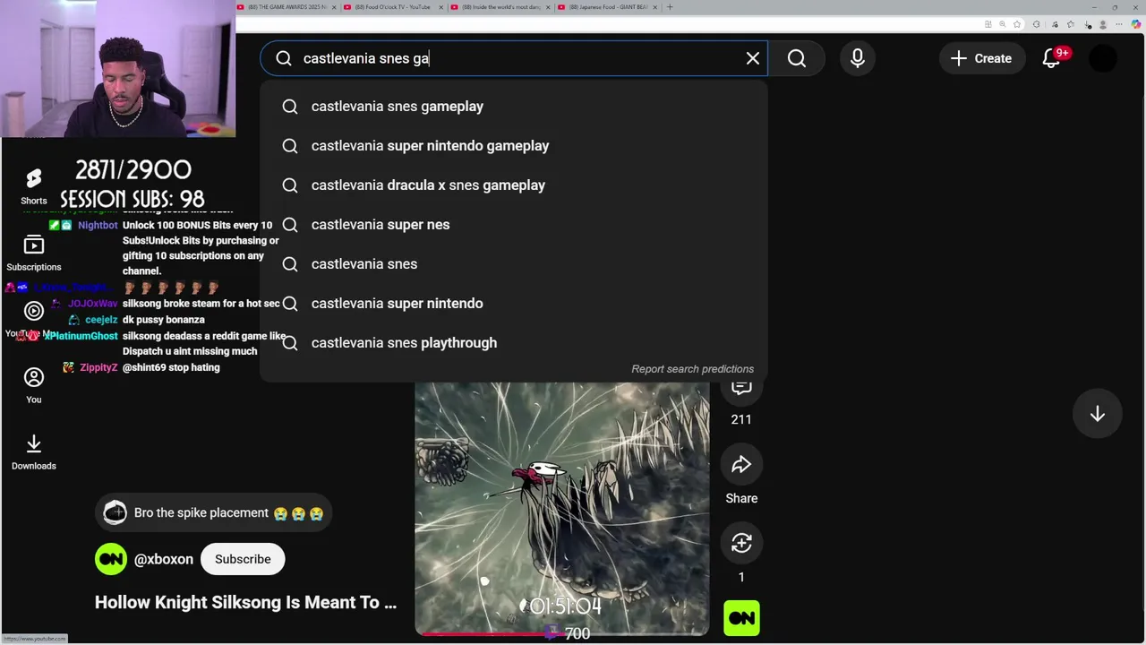This screenshot has width=1146, height=645.
Task: Open Shorts in the sidebar
Action: click(x=34, y=186)
